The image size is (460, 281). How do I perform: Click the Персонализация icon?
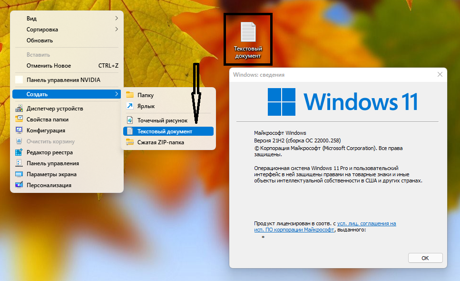pos(19,185)
